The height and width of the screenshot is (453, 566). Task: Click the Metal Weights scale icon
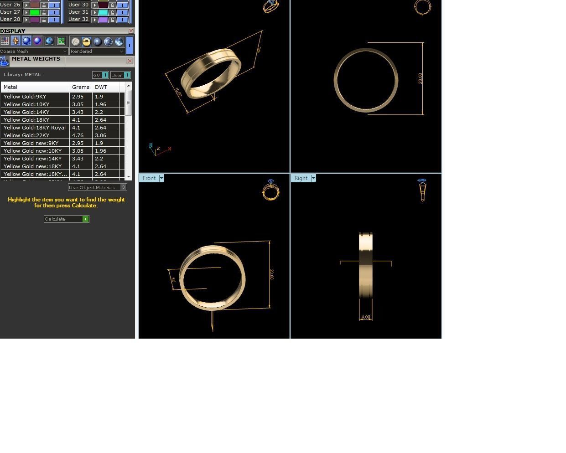click(x=4, y=62)
